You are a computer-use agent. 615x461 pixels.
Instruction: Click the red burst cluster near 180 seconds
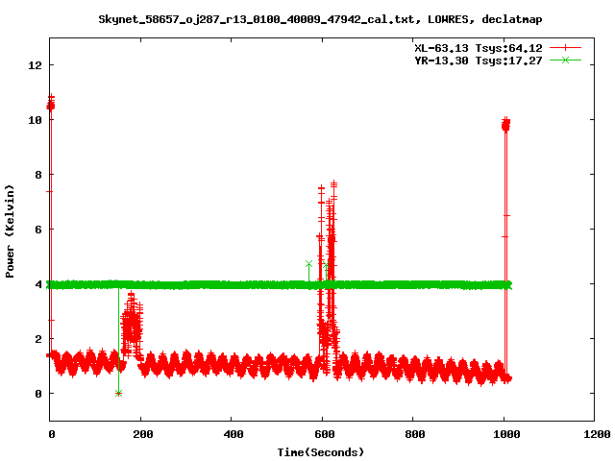132,326
